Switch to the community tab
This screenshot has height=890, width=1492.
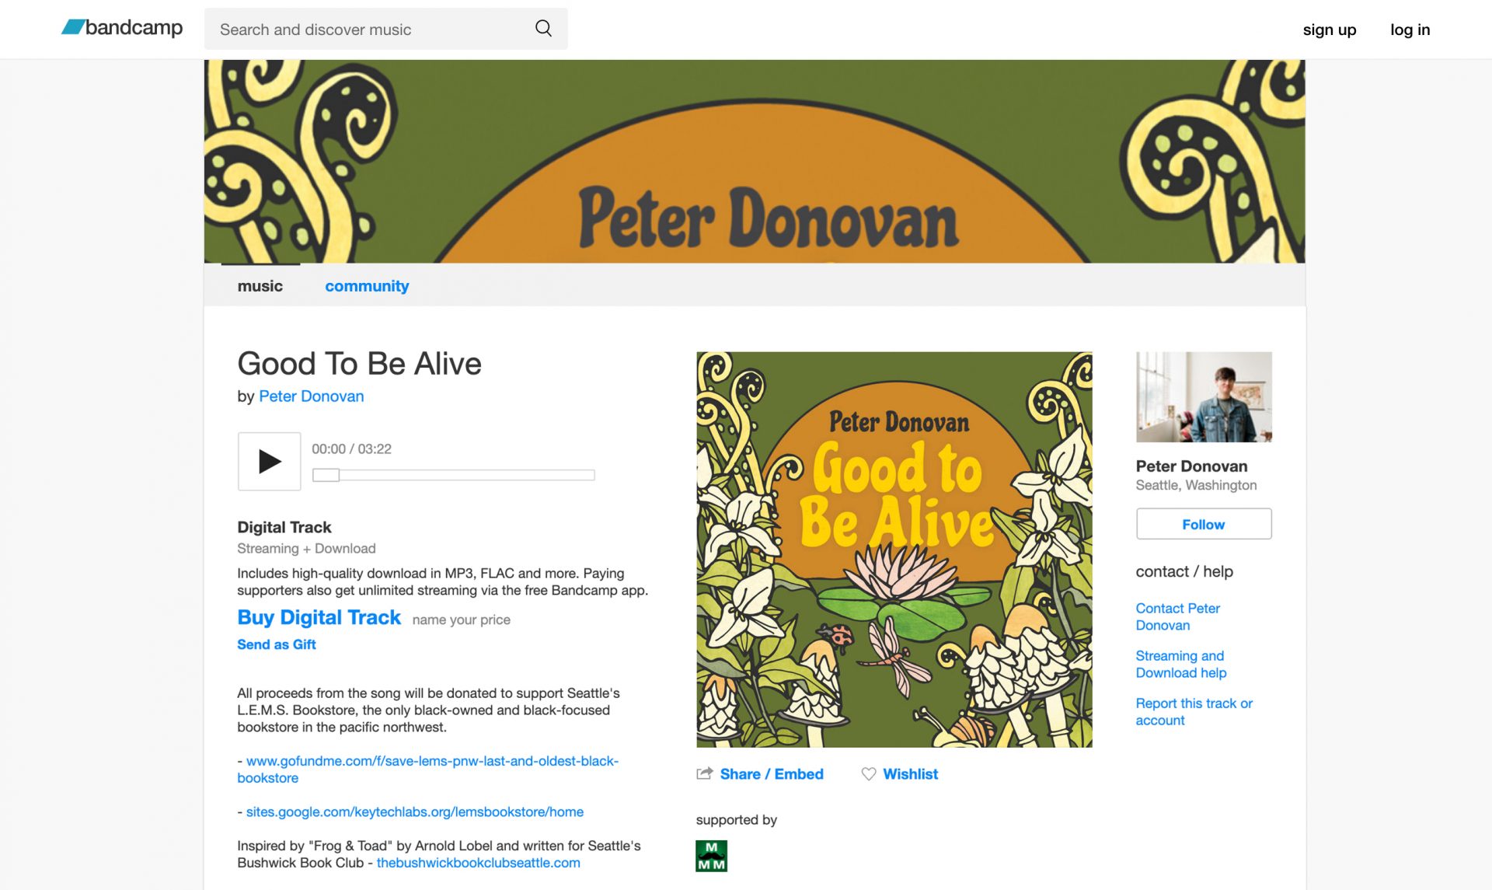(x=367, y=286)
